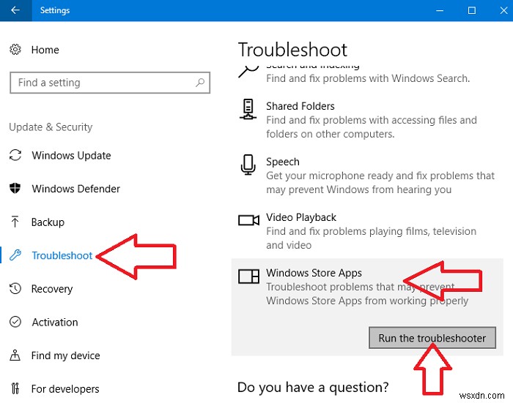Screen dimensions: 513x403
Task: Click the Home gear icon
Action: (x=15, y=50)
